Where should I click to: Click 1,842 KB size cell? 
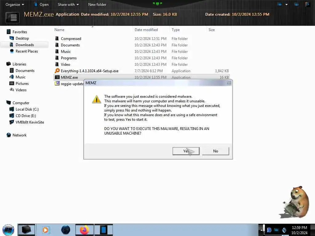[x=222, y=71]
